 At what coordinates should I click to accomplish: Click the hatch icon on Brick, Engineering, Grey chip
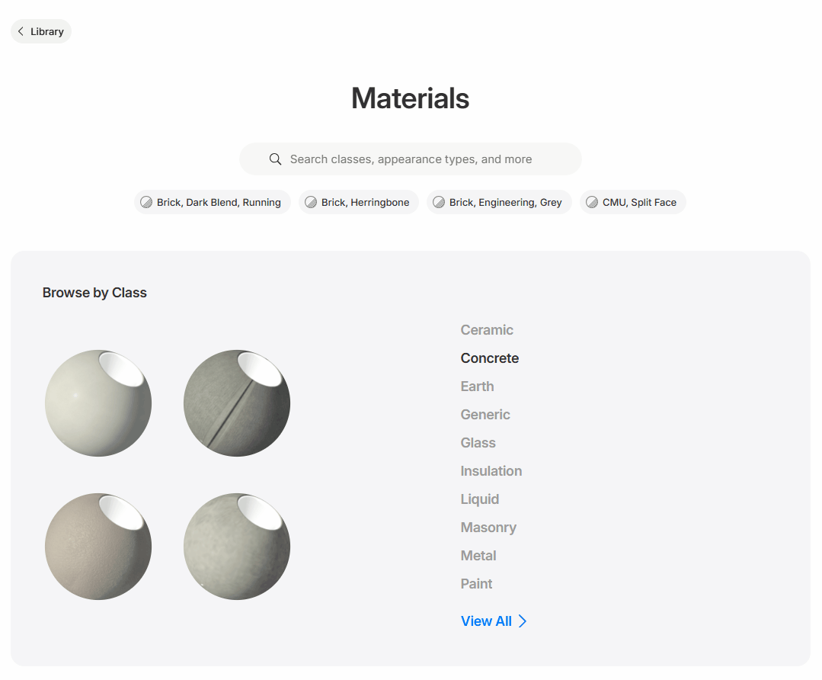coord(439,202)
